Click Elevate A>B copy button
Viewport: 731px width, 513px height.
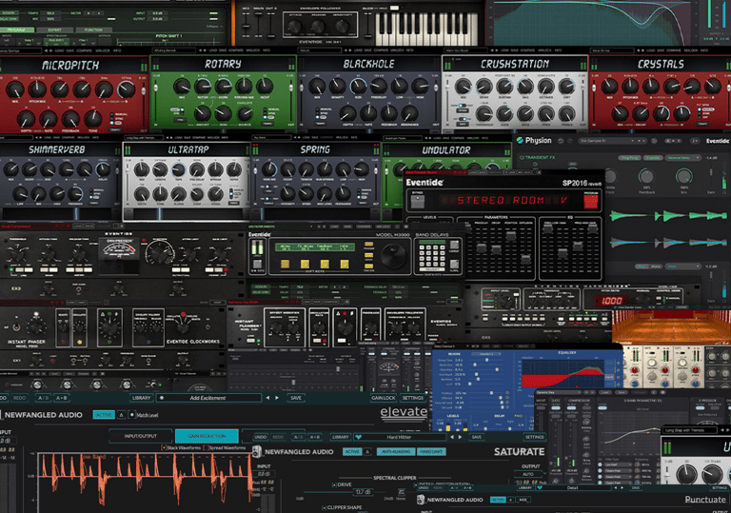pos(62,398)
